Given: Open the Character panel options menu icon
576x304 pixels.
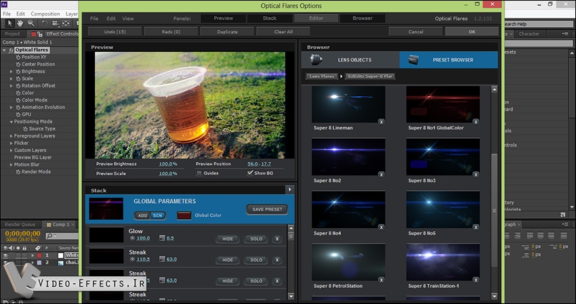Looking at the screenshot, I should (565, 33).
